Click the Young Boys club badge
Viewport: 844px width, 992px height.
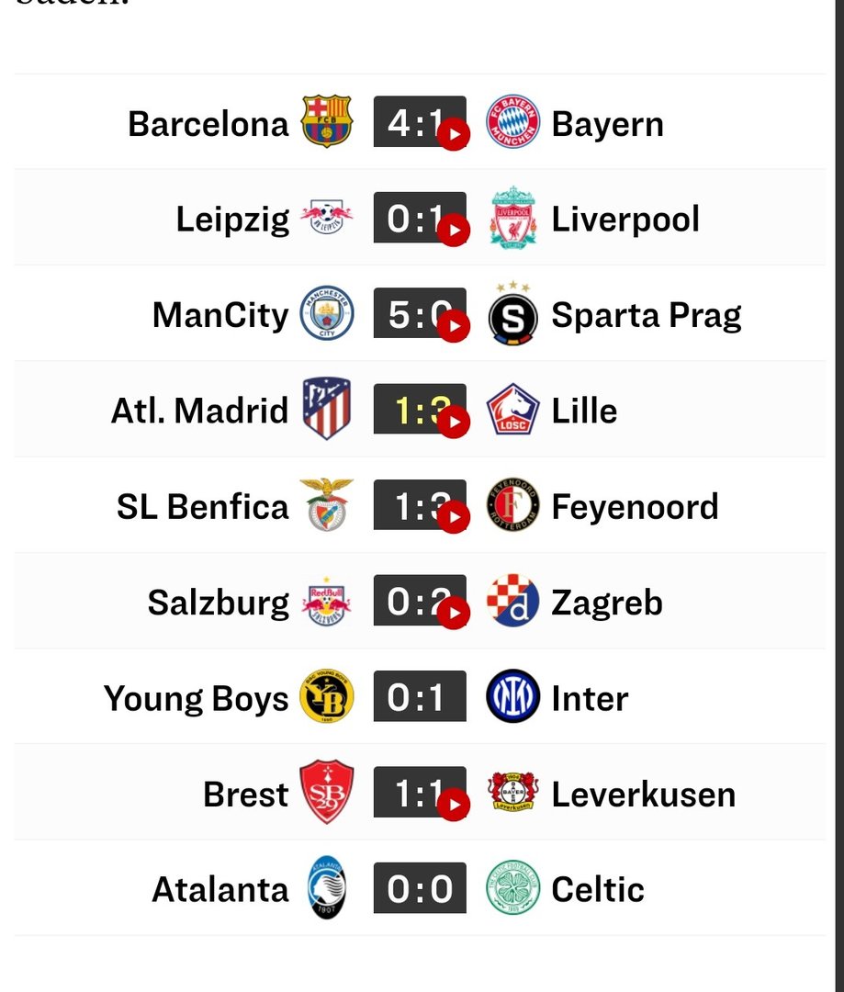tap(327, 697)
